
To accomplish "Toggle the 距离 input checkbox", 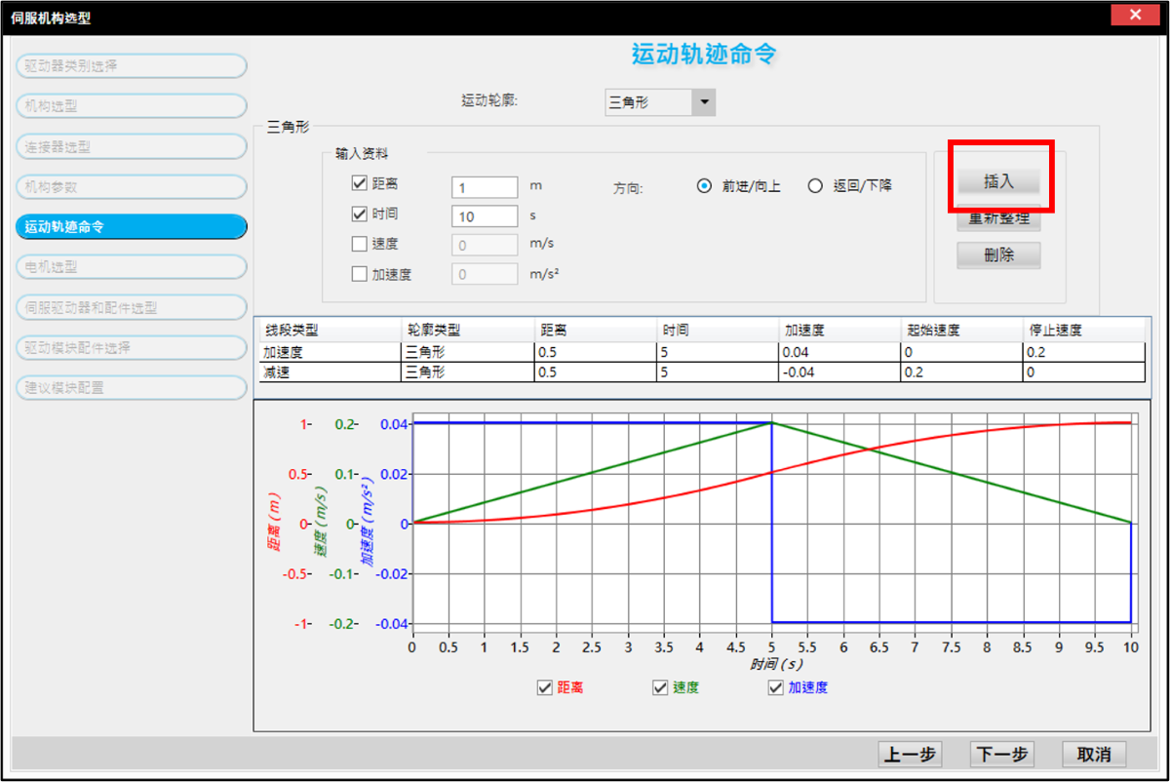I will click(x=358, y=183).
